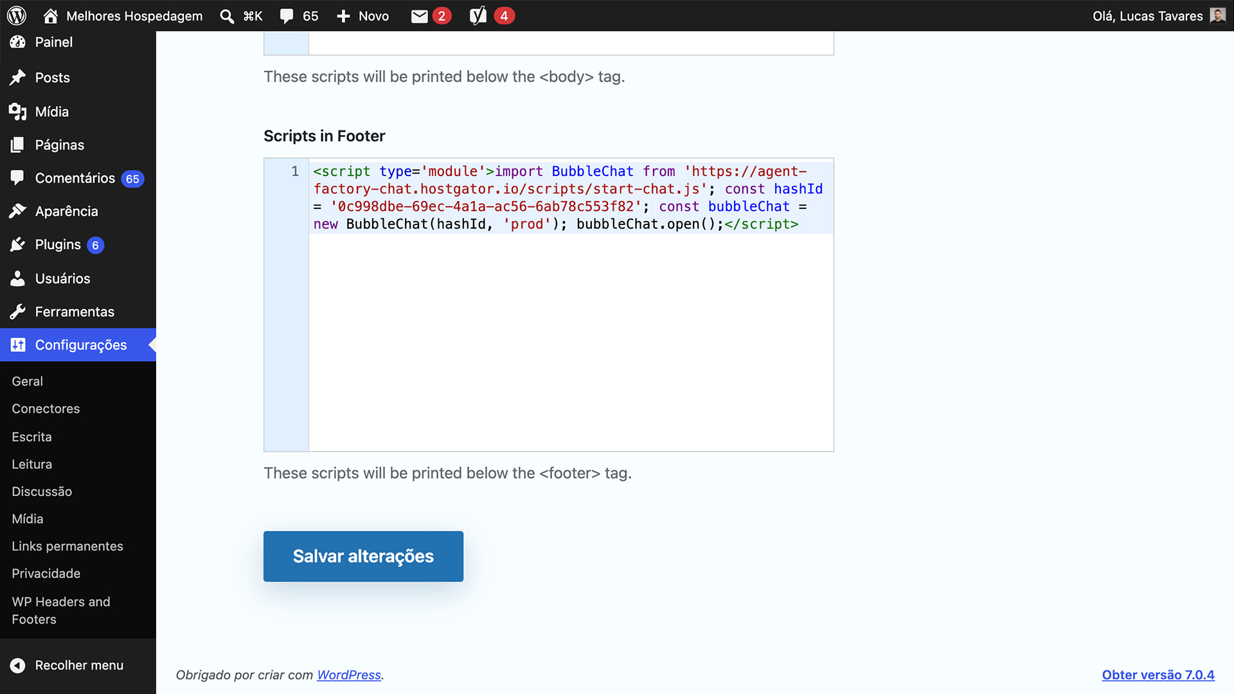Go to Leitura settings

(x=31, y=464)
